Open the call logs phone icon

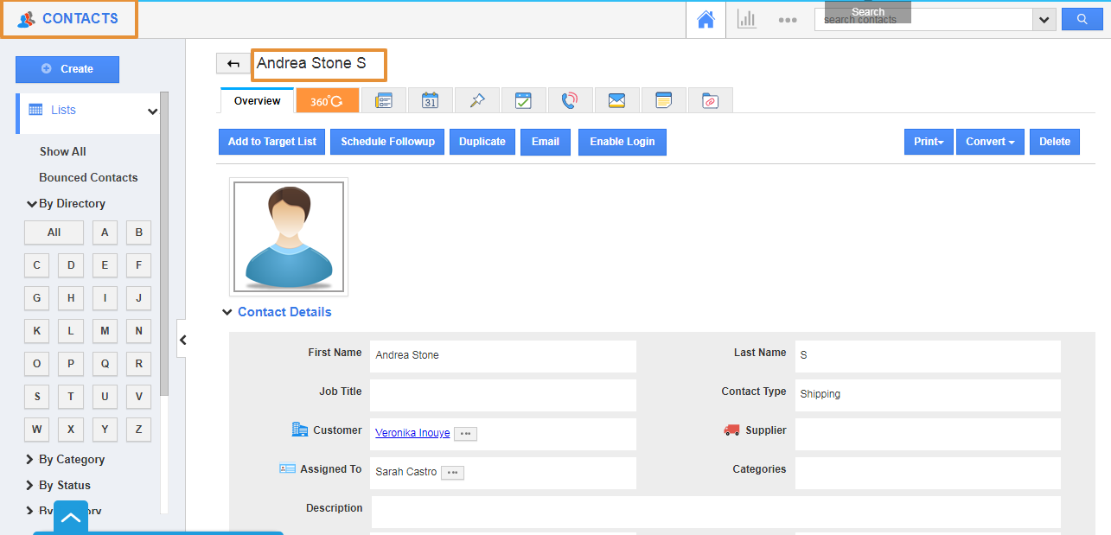pyautogui.click(x=569, y=101)
